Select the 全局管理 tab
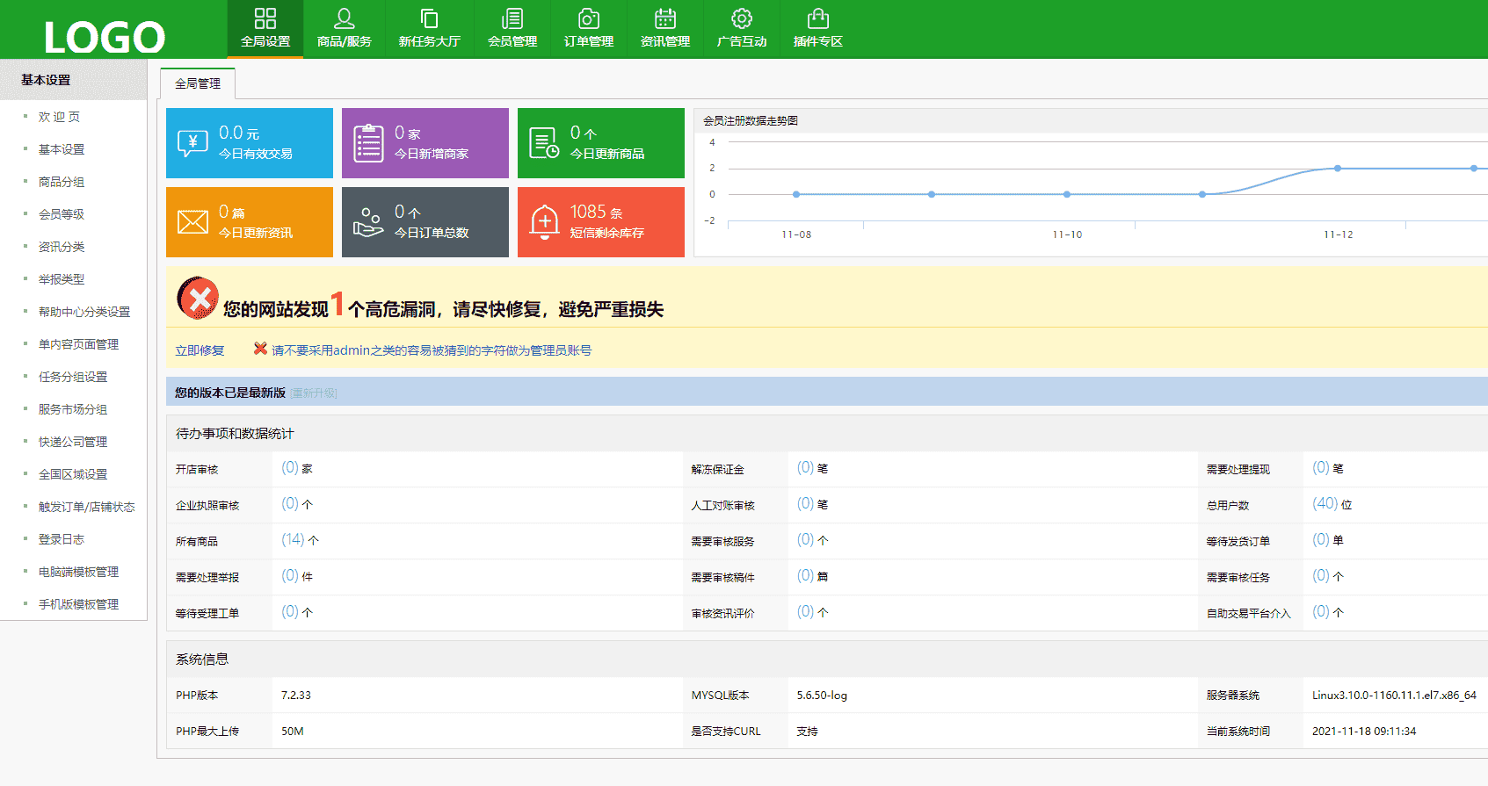 point(198,83)
